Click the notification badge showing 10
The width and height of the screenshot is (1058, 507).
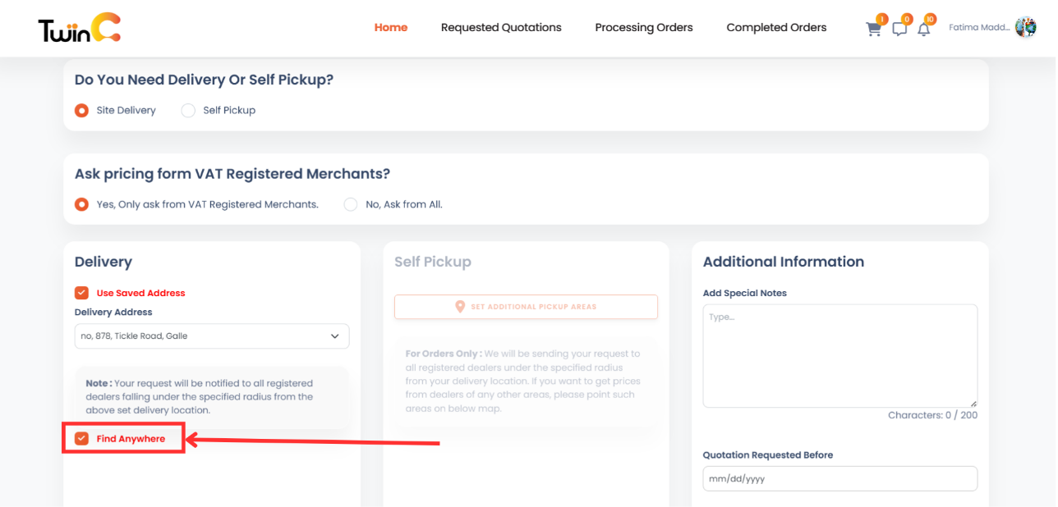coord(929,18)
